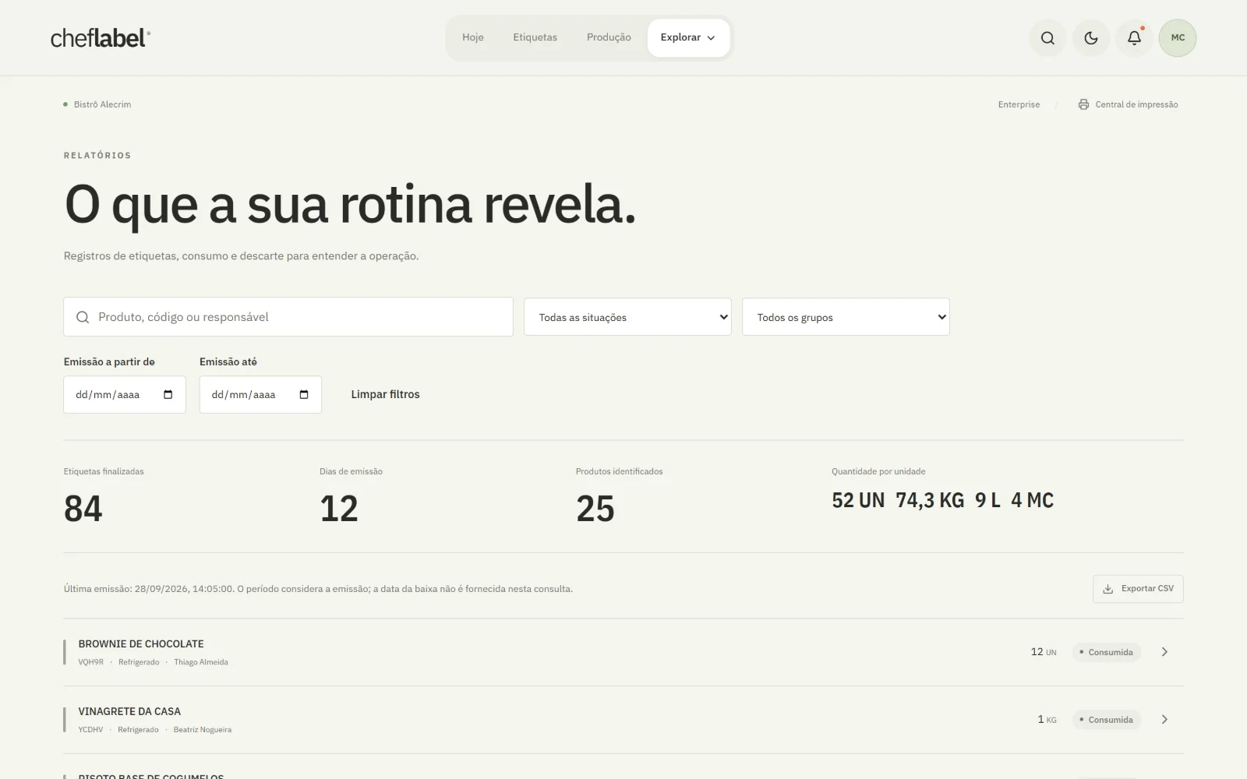The image size is (1247, 779).
Task: Click the Consumida badge on Vinagrete row
Action: [x=1106, y=720]
